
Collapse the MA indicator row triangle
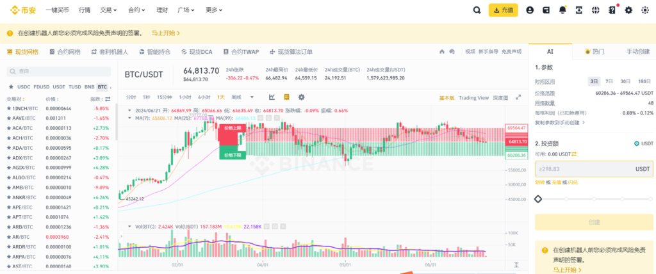click(x=129, y=118)
